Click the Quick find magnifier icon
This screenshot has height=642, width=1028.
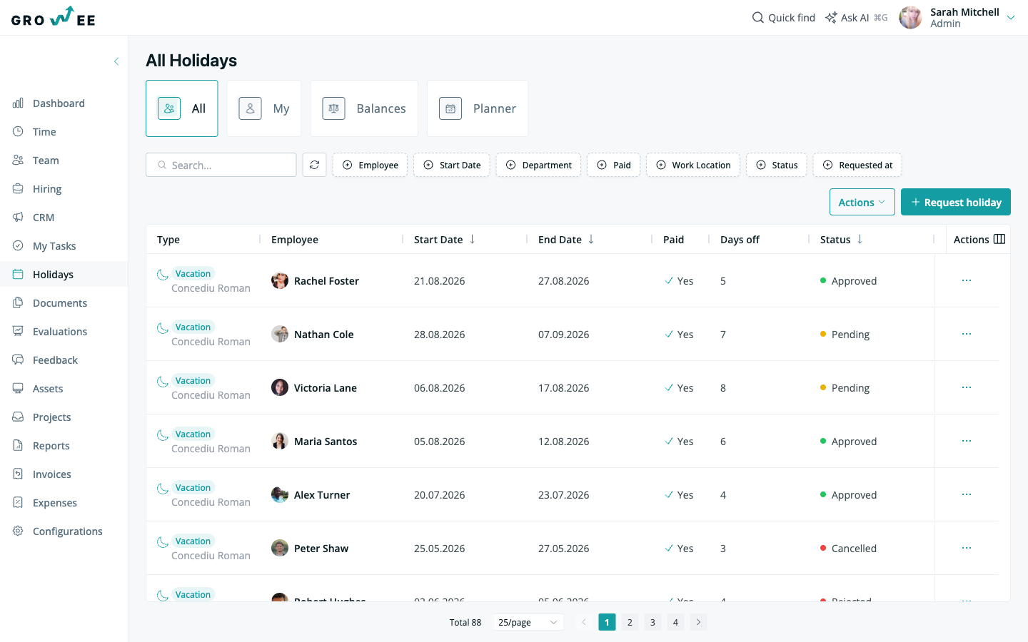pos(758,18)
